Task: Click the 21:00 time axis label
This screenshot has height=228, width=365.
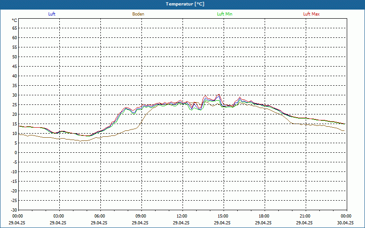Action: tap(304, 216)
